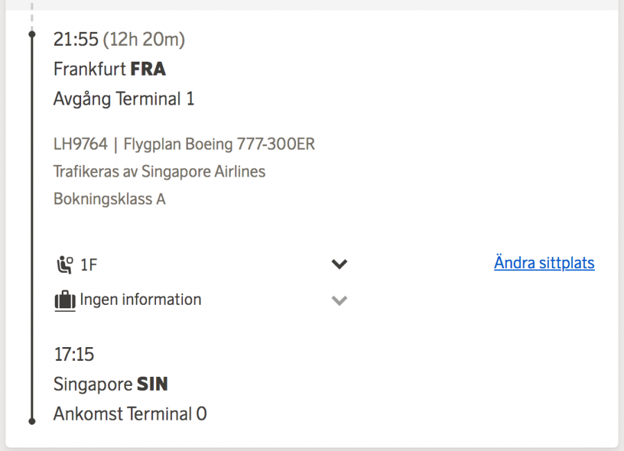Click Avgång Terminal 1 text
624x451 pixels.
(123, 99)
